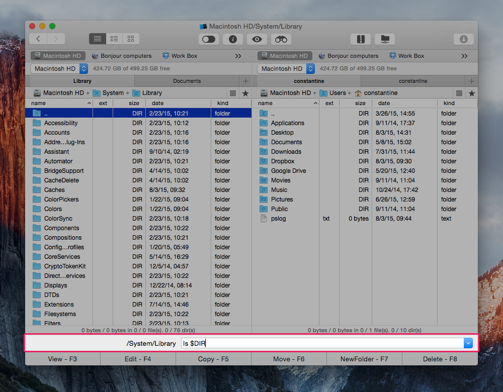Switch to brief list view mode
The width and height of the screenshot is (503, 392).
click(x=114, y=39)
